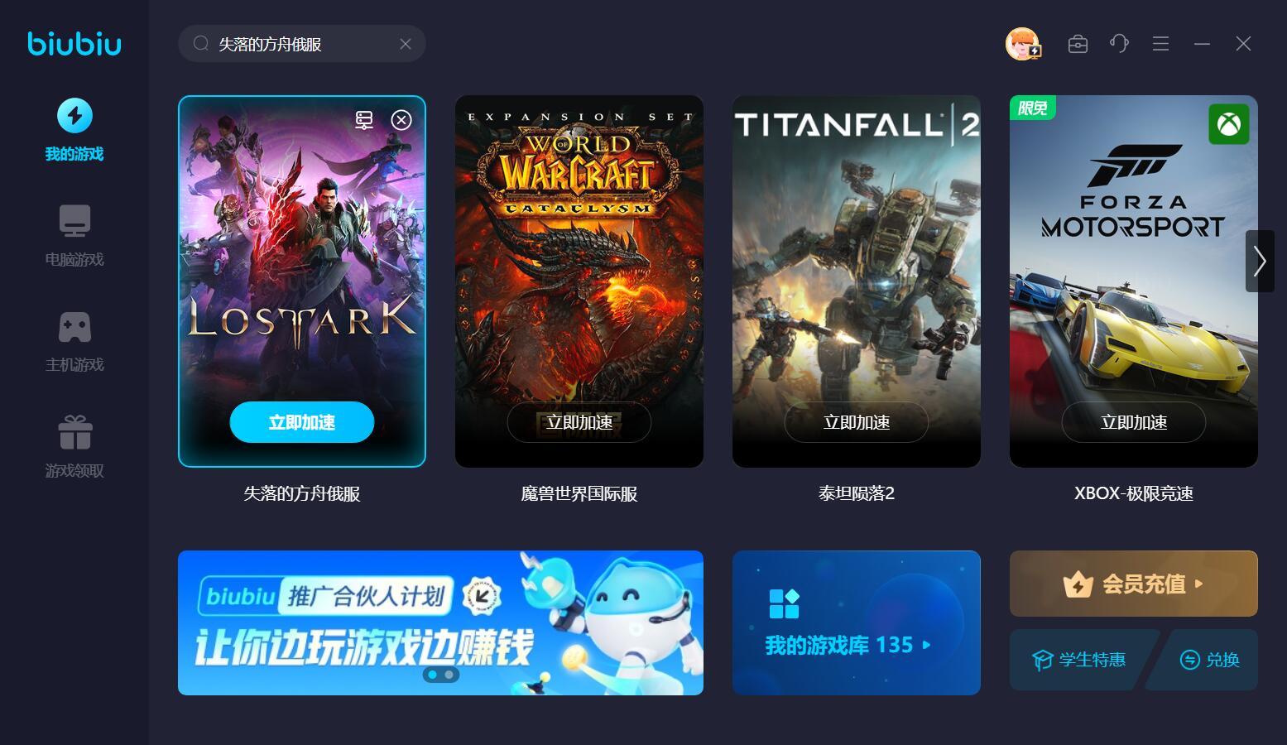Click 兑换 redeem button
This screenshot has height=745, width=1287.
[x=1209, y=660]
